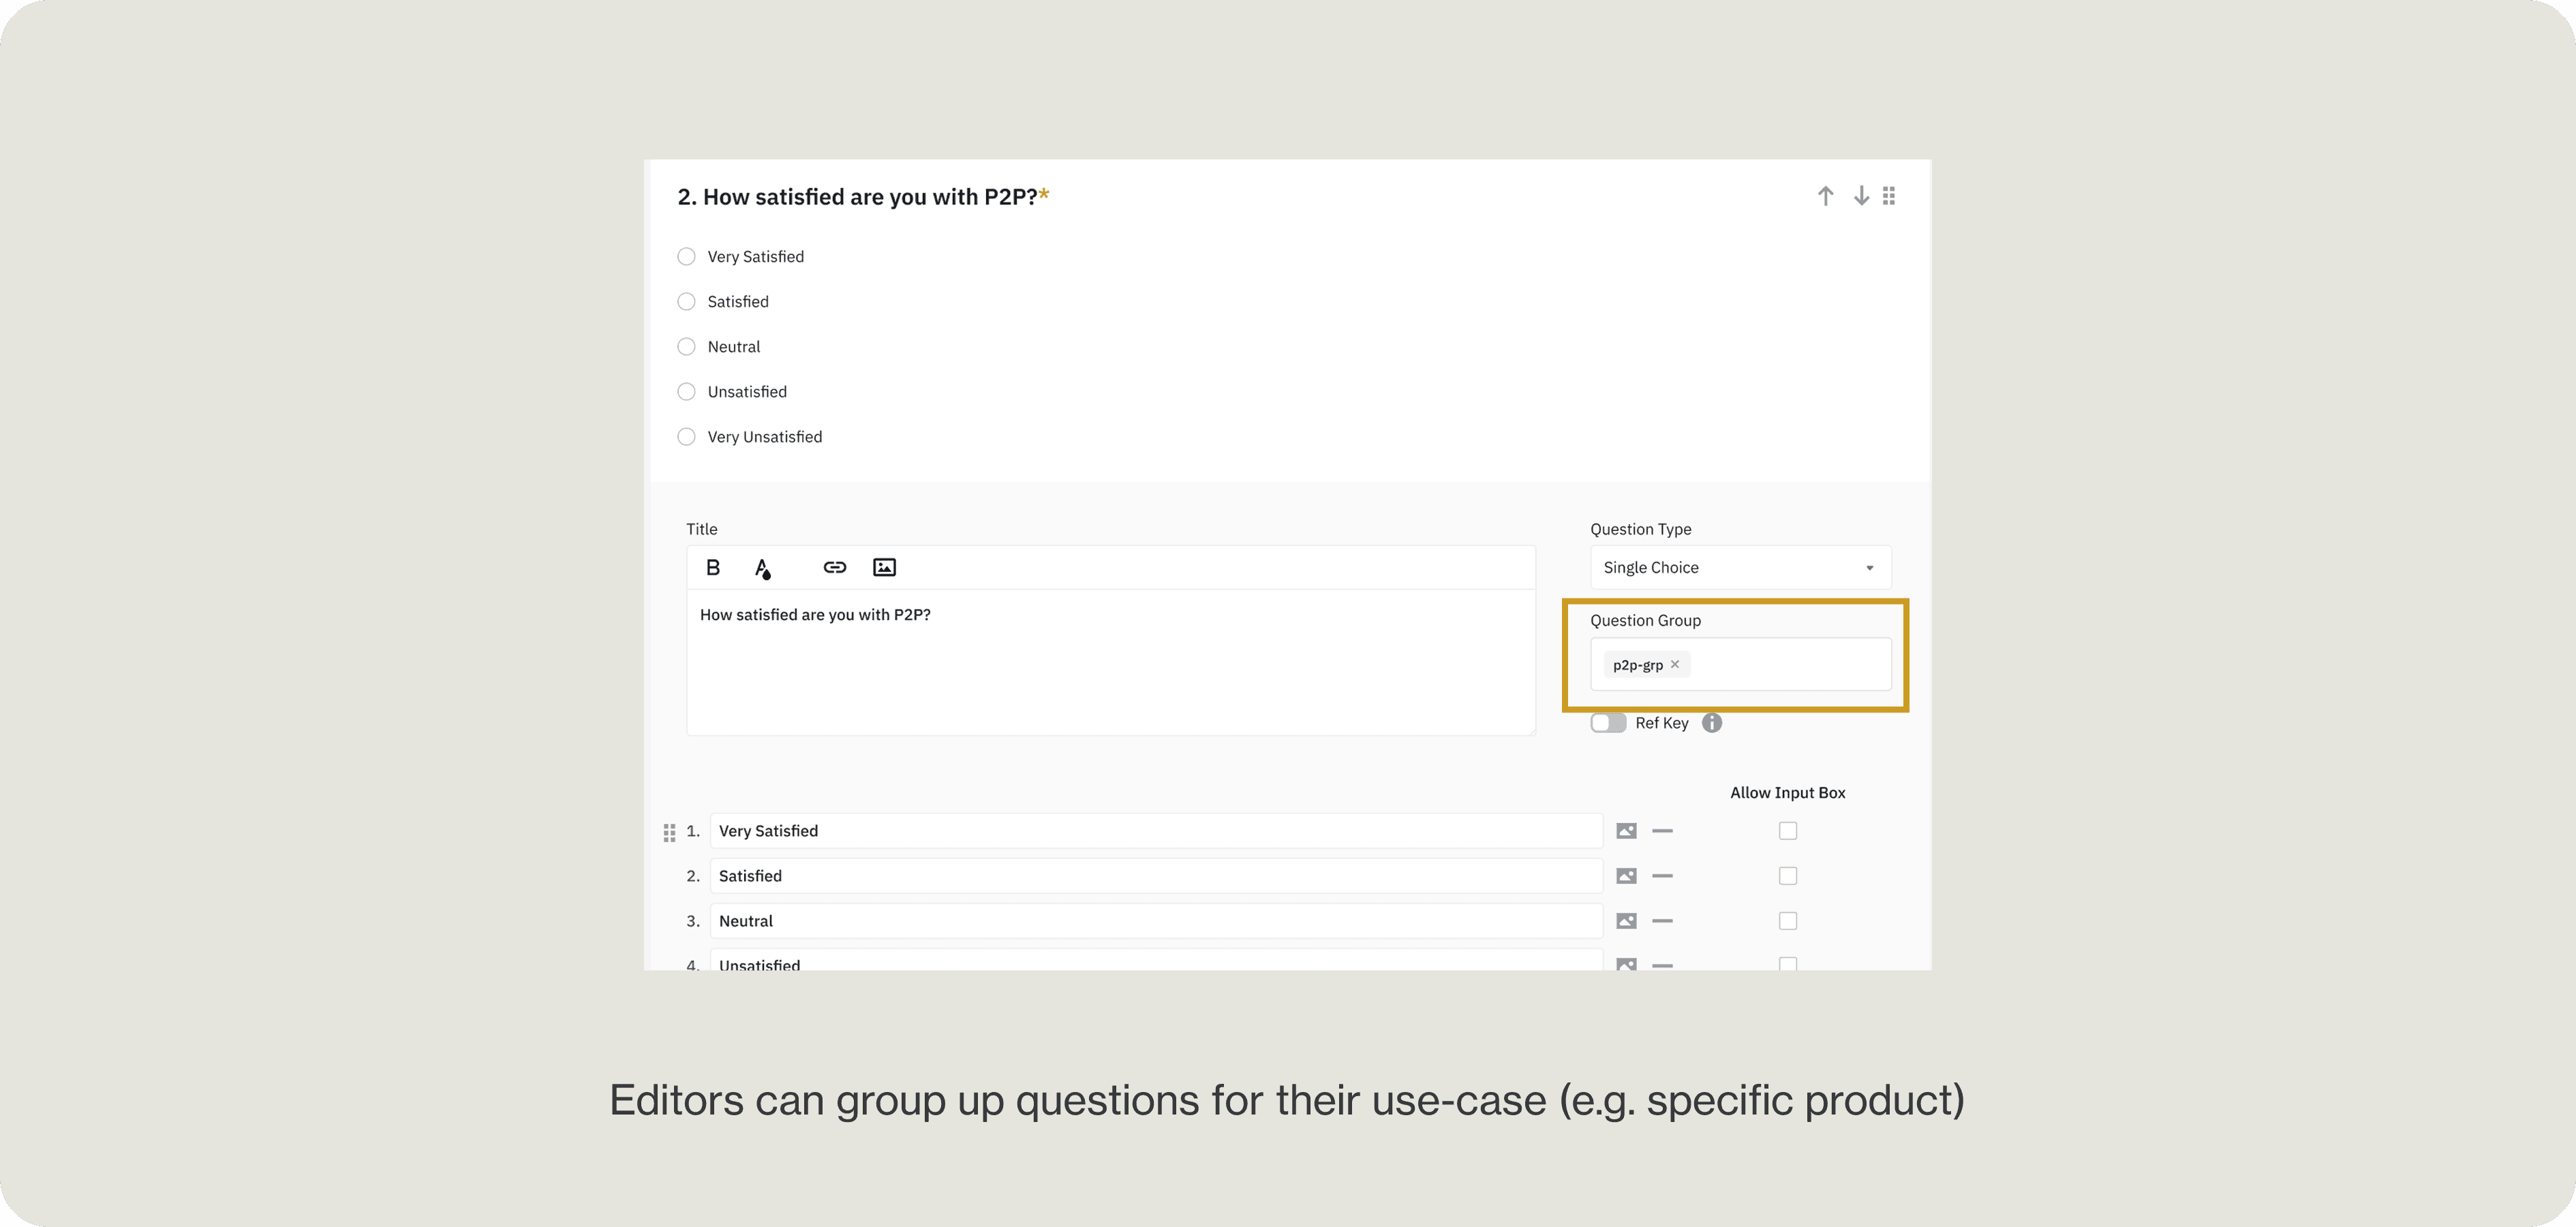Remove the p2p-grp tag
The width and height of the screenshot is (2576, 1227).
[x=1675, y=664]
